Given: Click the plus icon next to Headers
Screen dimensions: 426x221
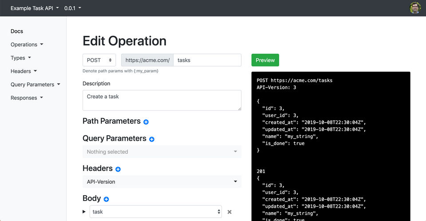Looking at the screenshot, I should 118,169.
